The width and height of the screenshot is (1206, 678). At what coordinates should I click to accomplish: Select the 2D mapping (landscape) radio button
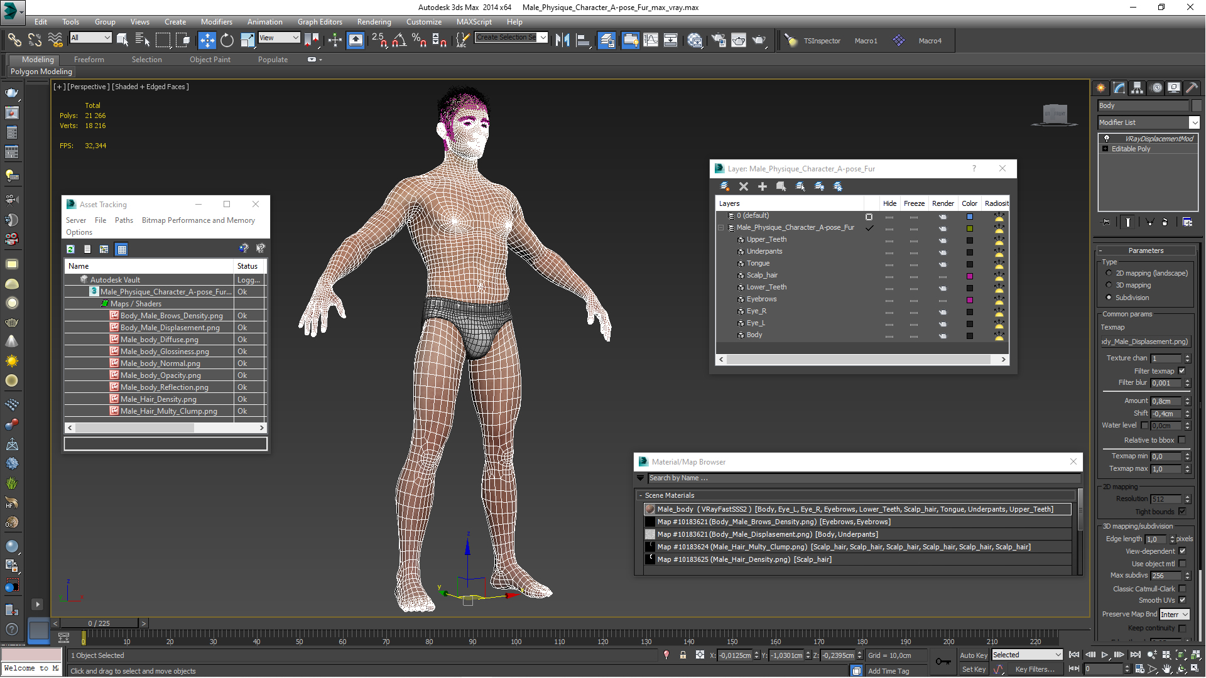tap(1109, 273)
